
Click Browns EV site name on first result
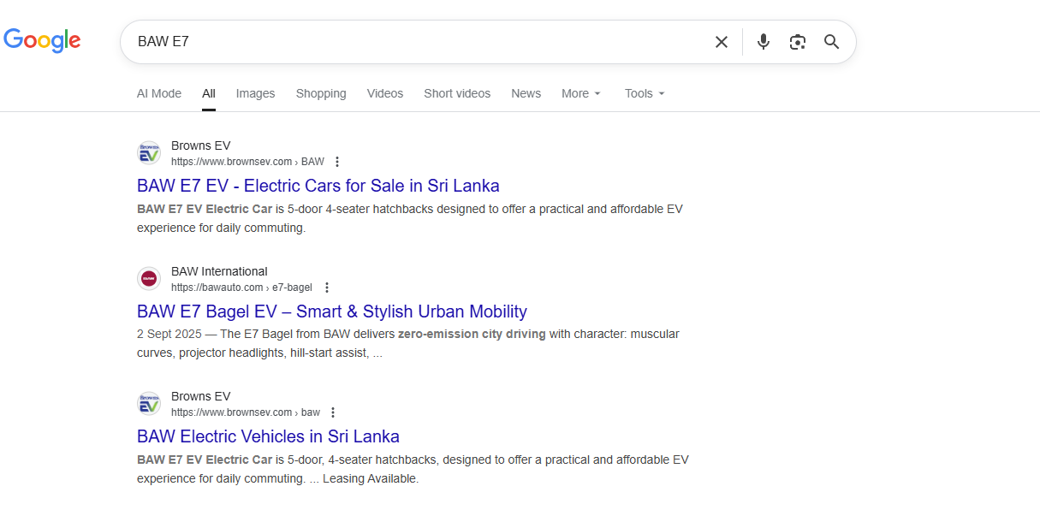200,145
